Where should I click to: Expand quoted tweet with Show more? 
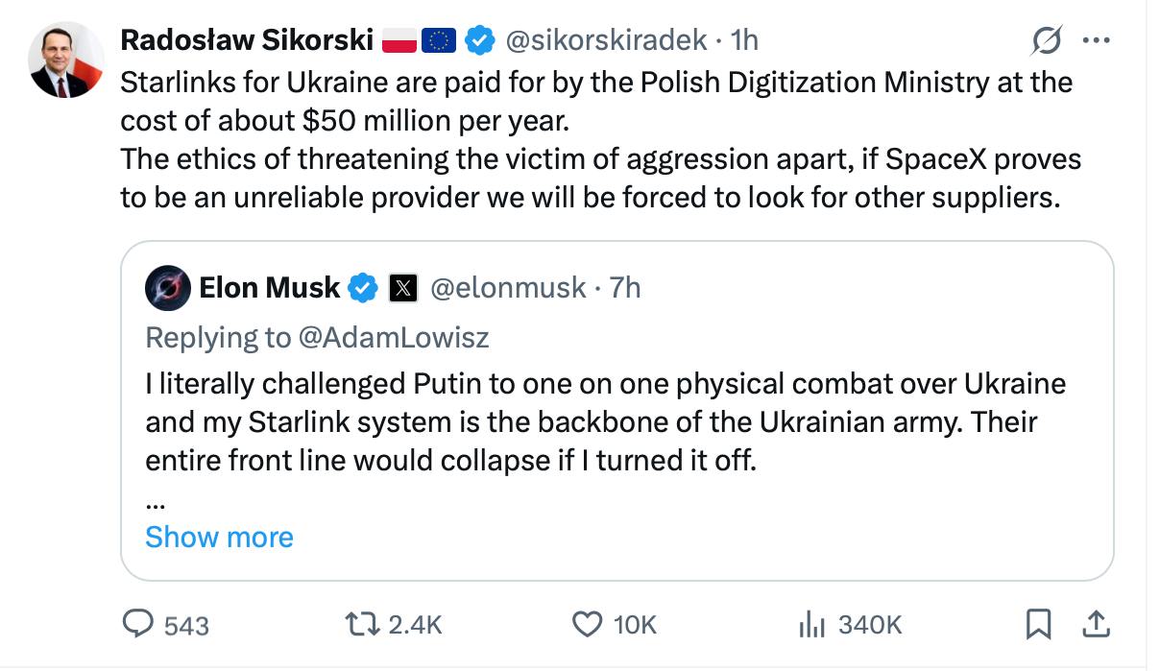pyautogui.click(x=219, y=537)
